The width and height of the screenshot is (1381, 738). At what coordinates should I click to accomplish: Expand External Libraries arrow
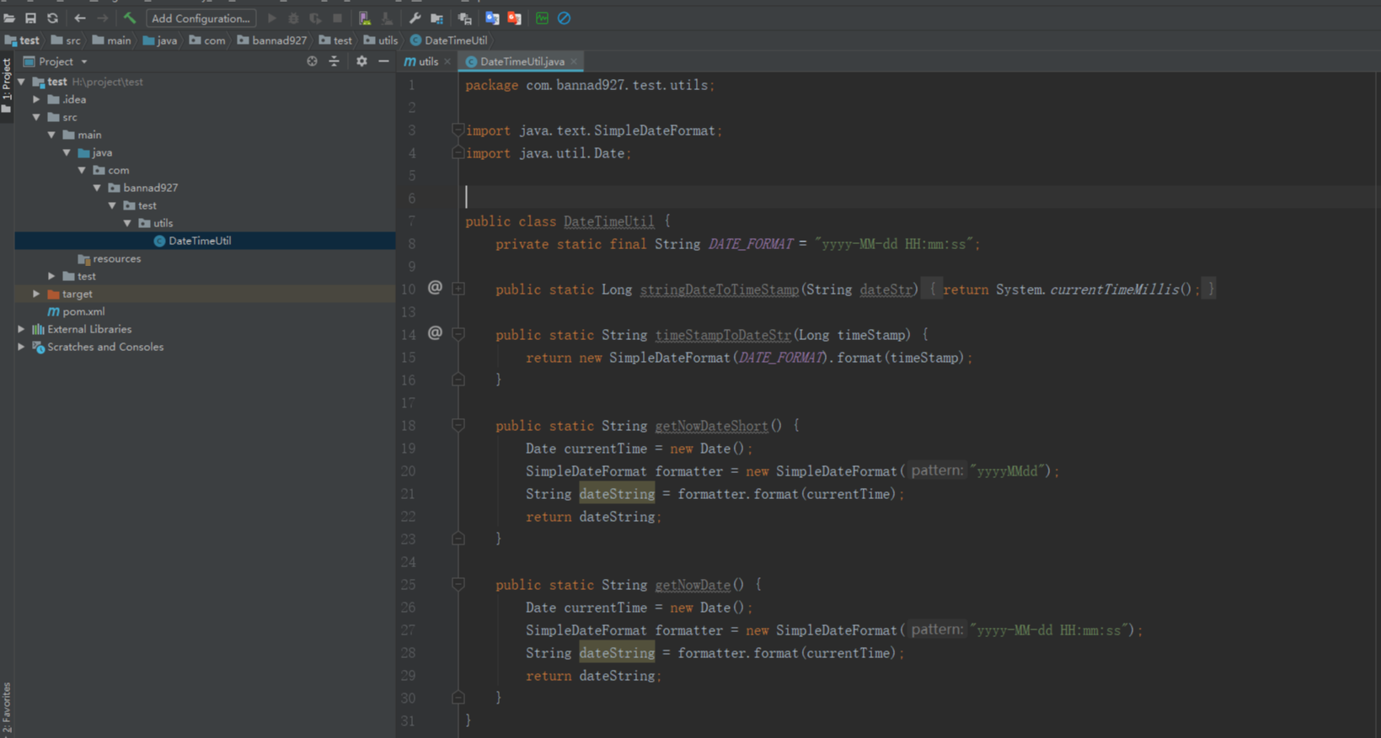click(x=22, y=329)
